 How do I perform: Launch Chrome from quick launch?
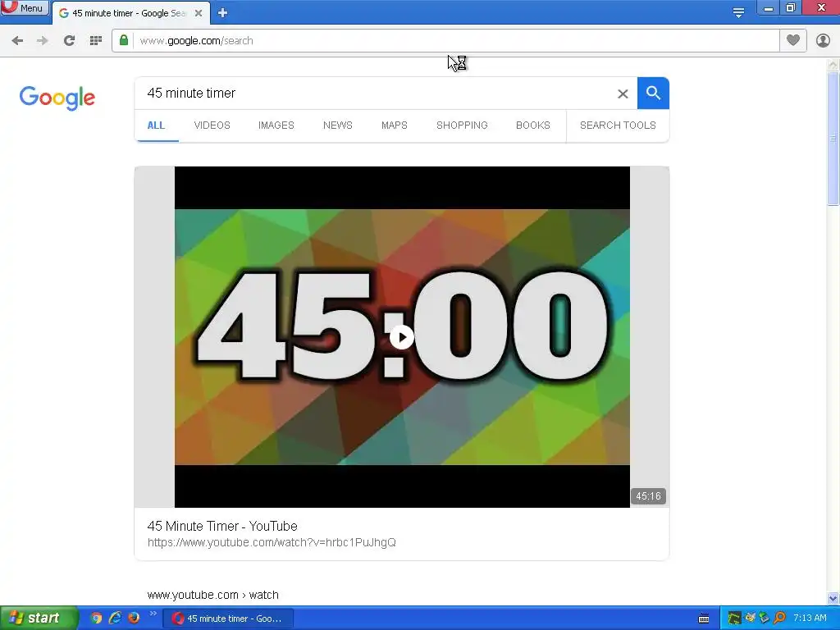[x=96, y=619]
